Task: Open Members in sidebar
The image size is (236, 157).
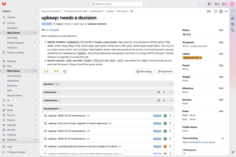Action: pyautogui.click(x=20, y=28)
